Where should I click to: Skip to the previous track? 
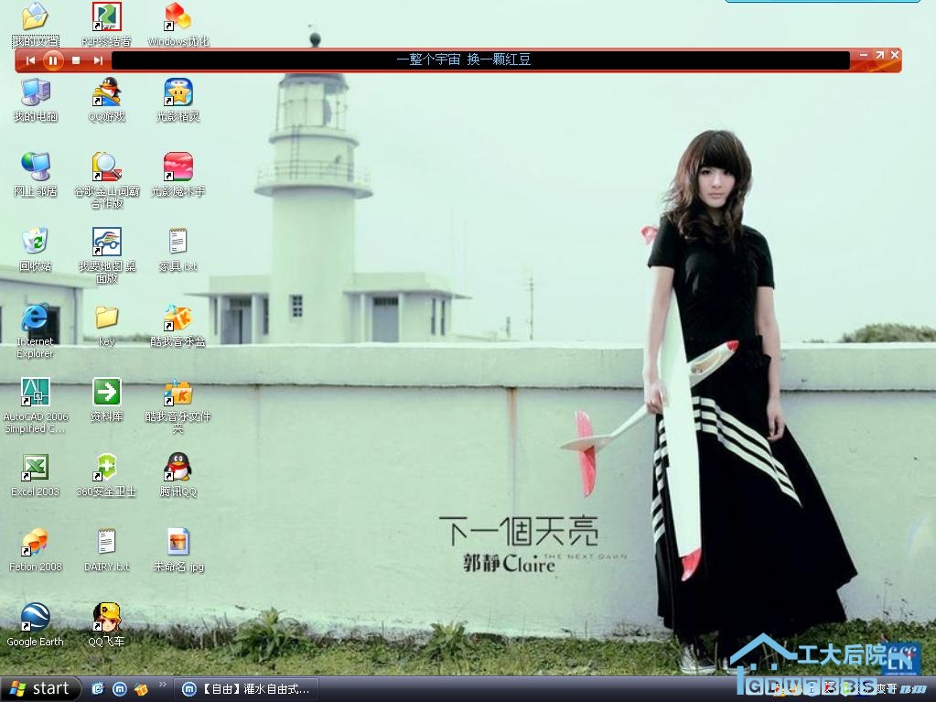(x=30, y=60)
